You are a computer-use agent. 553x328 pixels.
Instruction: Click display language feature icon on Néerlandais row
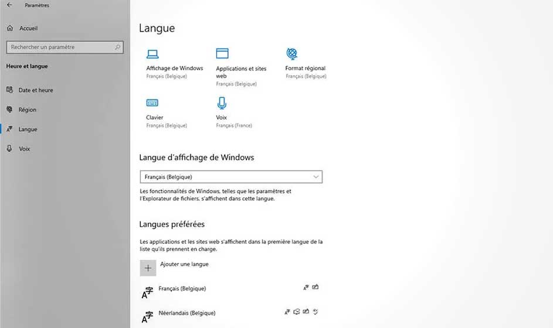pyautogui.click(x=287, y=312)
